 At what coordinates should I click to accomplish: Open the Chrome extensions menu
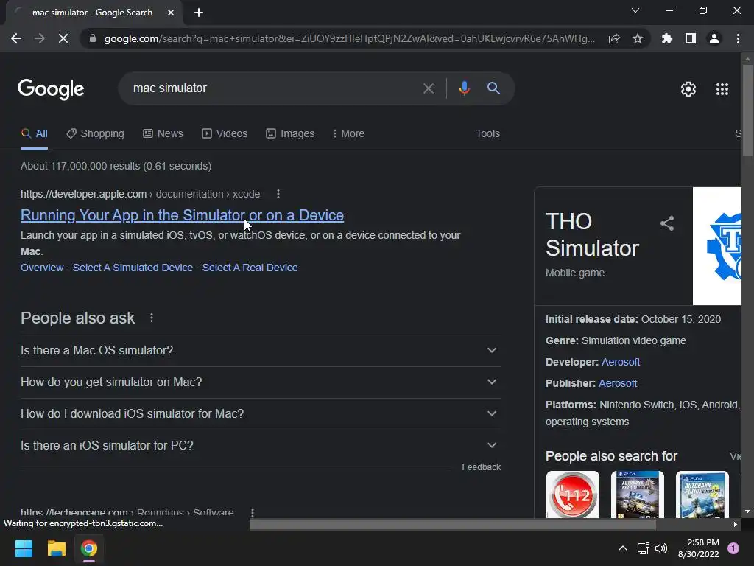[666, 38]
